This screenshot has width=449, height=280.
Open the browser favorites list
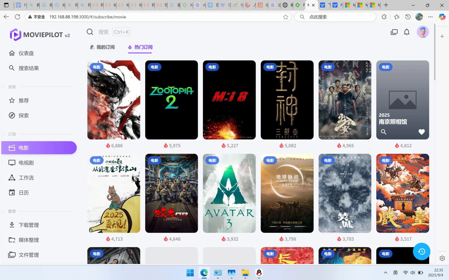coord(397,17)
